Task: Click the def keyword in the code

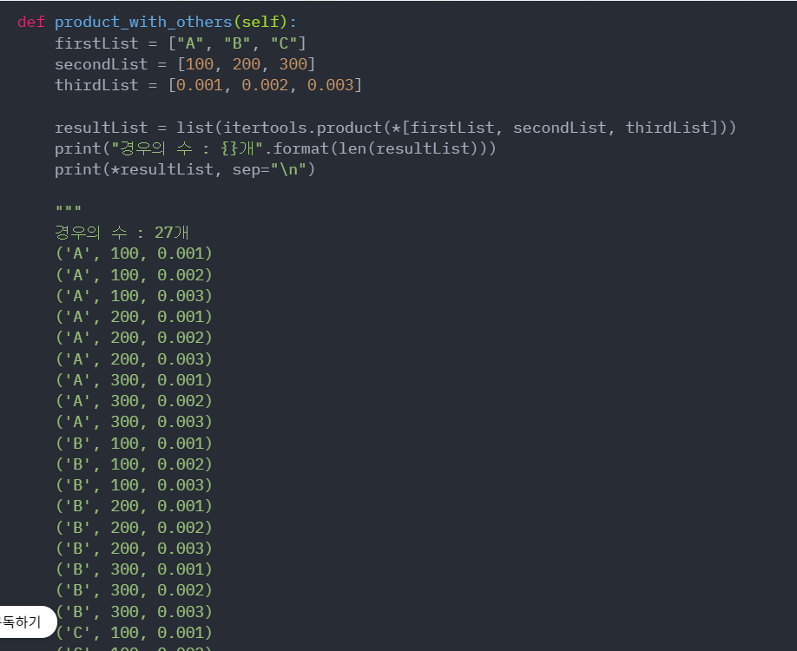Action: point(31,23)
